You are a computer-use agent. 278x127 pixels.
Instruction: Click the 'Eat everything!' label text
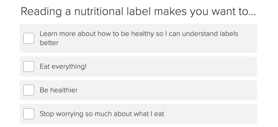point(63,67)
